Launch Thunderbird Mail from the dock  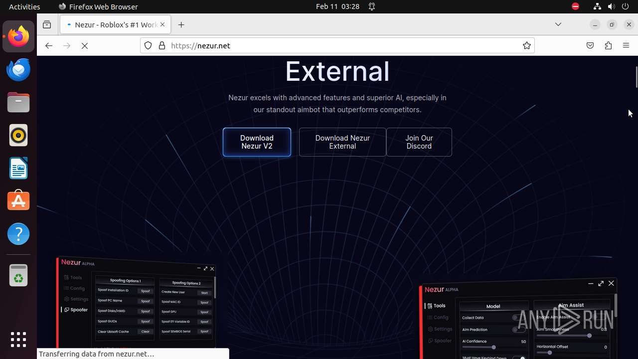click(18, 69)
